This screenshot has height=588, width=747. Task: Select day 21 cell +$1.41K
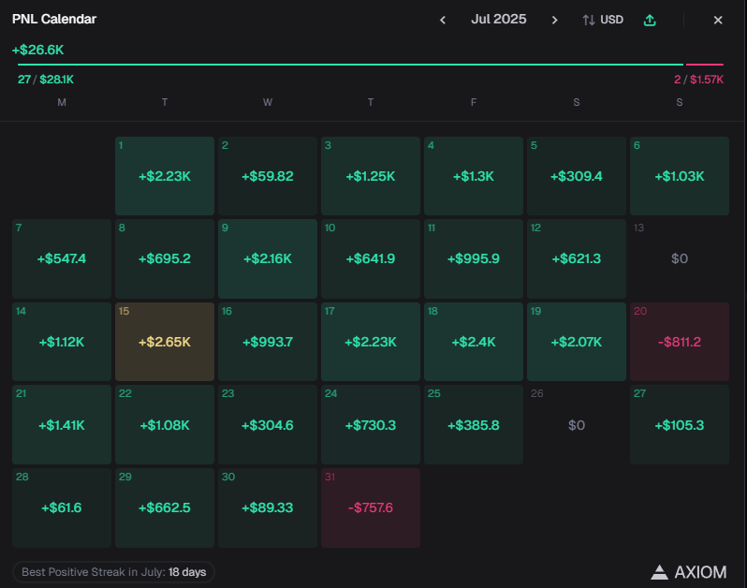pos(62,424)
